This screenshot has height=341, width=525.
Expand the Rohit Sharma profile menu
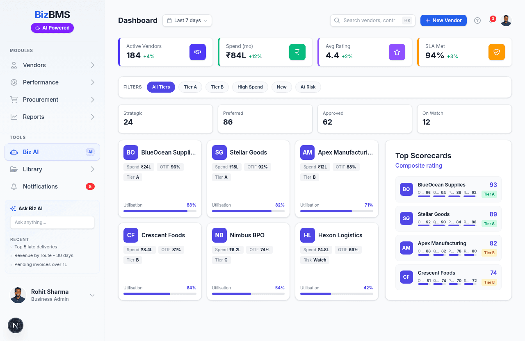click(92, 295)
